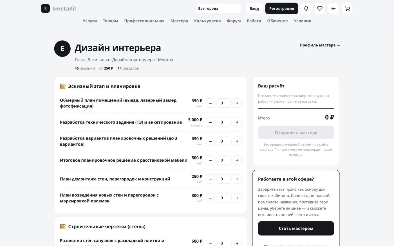Navigate to Мастера

pyautogui.click(x=179, y=21)
